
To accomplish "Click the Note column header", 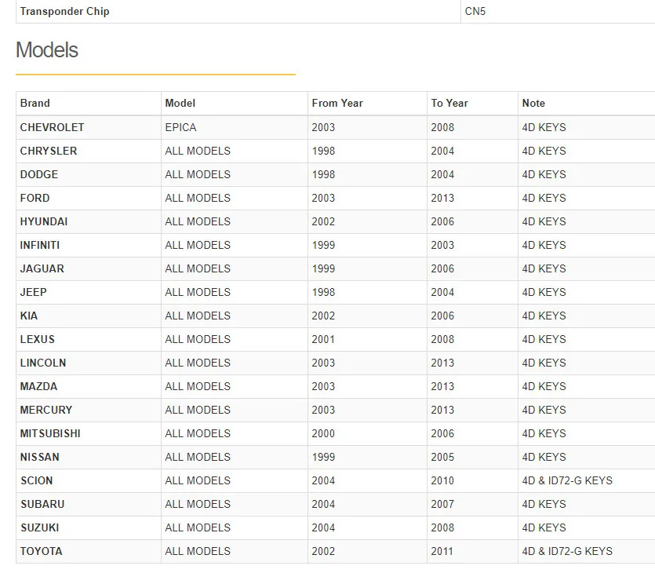I will [533, 103].
